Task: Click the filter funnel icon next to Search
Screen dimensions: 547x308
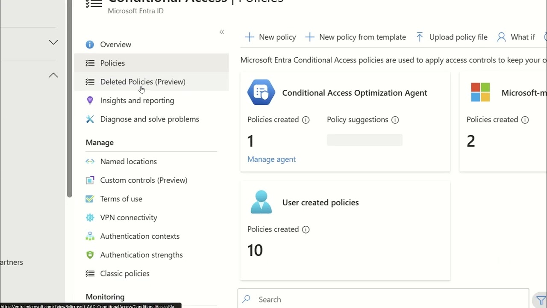Action: (541, 300)
